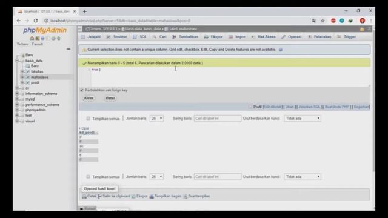Screen dimensions: 388x218
Task: Open the Operasi tab
Action: [x=292, y=36]
